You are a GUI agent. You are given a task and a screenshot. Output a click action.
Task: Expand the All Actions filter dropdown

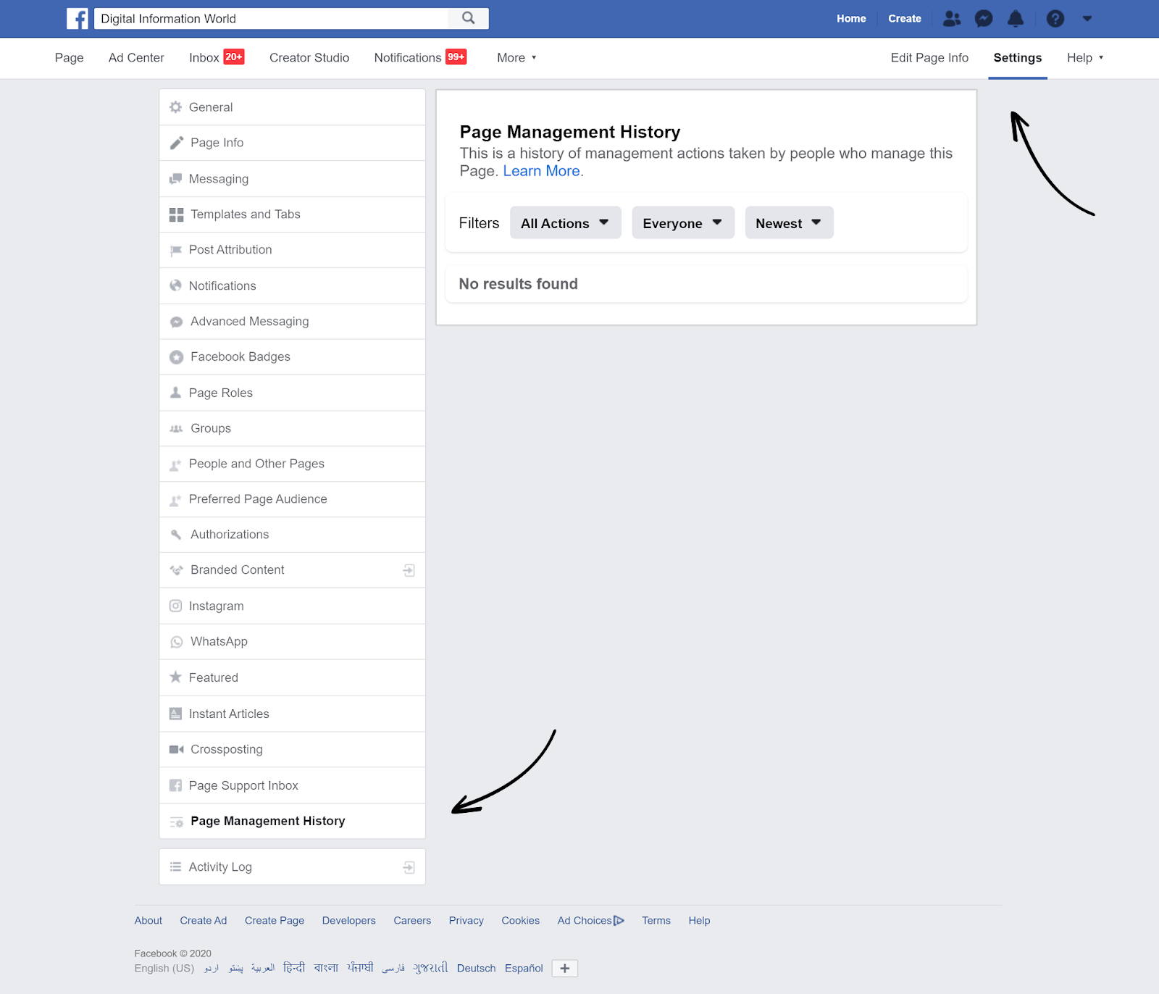564,222
